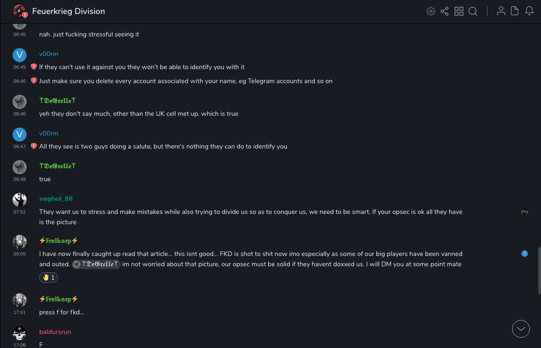
Task: Jump to latest messages with the down-chevron button
Action: pyautogui.click(x=521, y=329)
